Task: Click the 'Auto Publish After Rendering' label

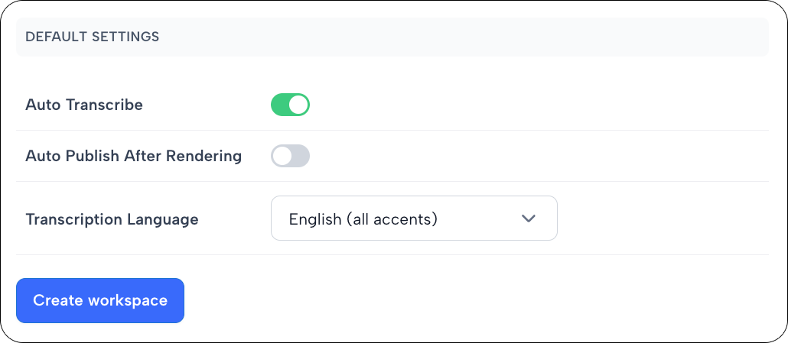Action: [133, 156]
